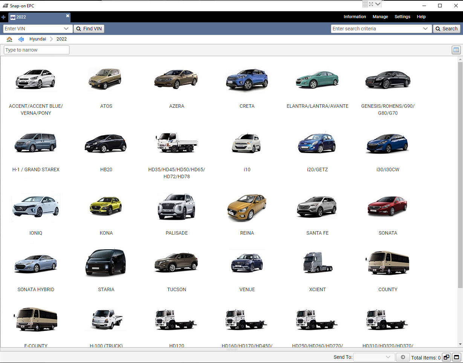Click the KONA model label
Screen dimensions: 463x363
[x=106, y=233]
